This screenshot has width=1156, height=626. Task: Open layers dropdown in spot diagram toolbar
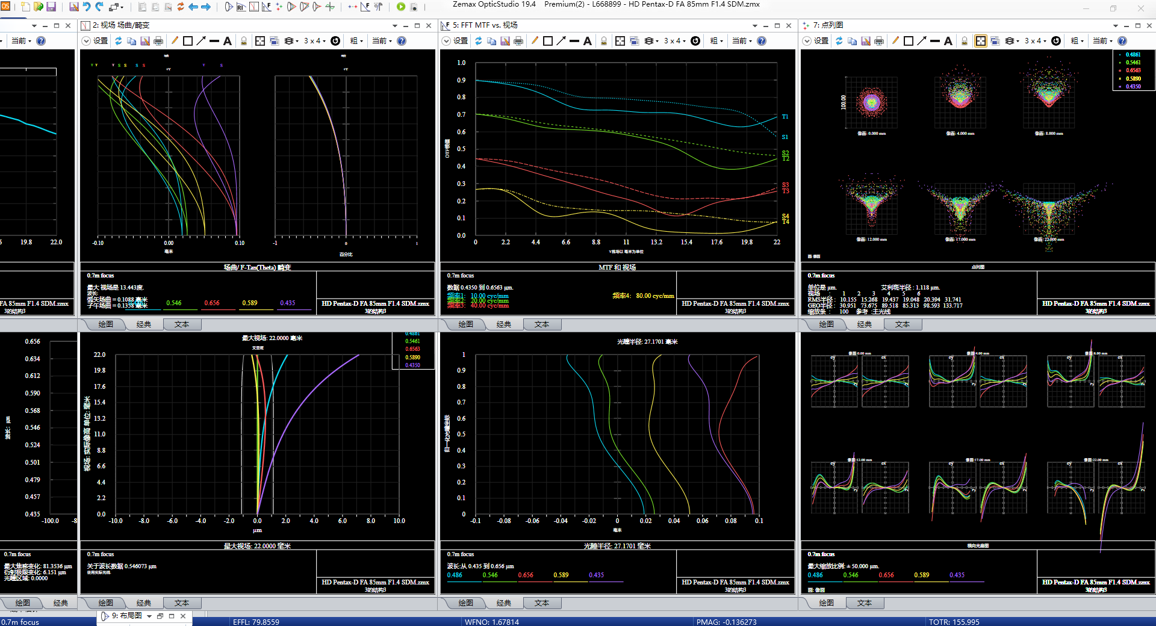click(x=1012, y=41)
